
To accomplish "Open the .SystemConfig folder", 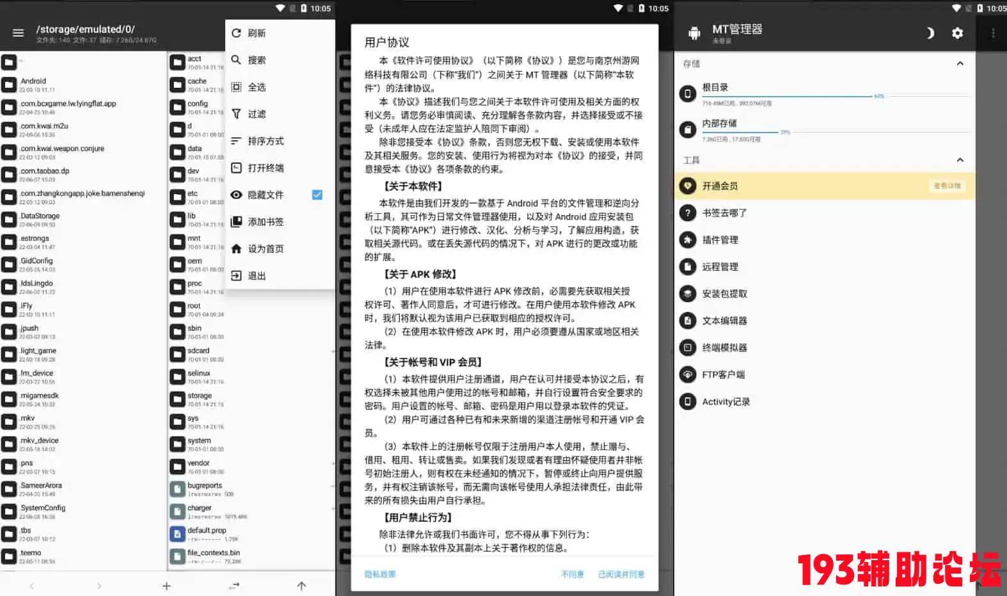I will pyautogui.click(x=83, y=511).
